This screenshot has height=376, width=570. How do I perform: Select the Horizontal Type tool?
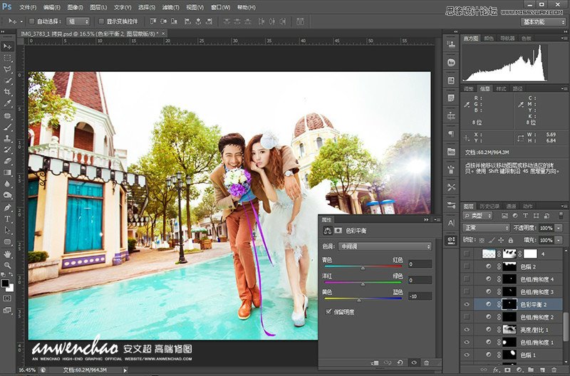coord(8,219)
